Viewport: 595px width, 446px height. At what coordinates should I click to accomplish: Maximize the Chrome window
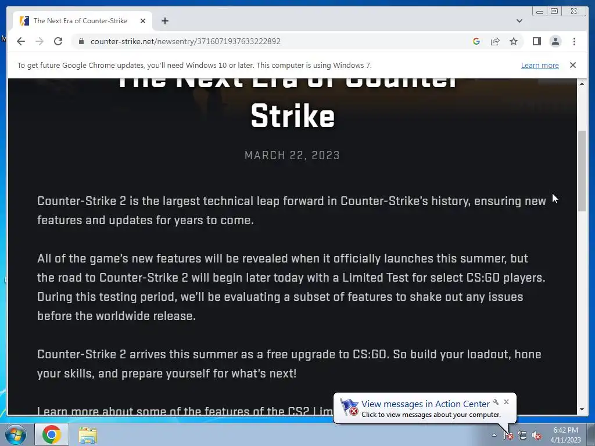pos(554,12)
